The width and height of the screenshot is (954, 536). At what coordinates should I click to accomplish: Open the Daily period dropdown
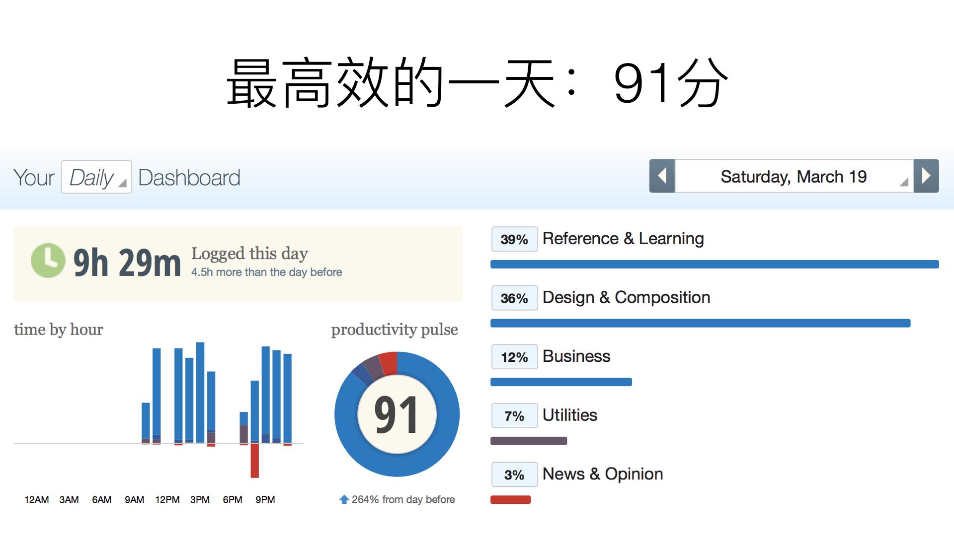(96, 177)
